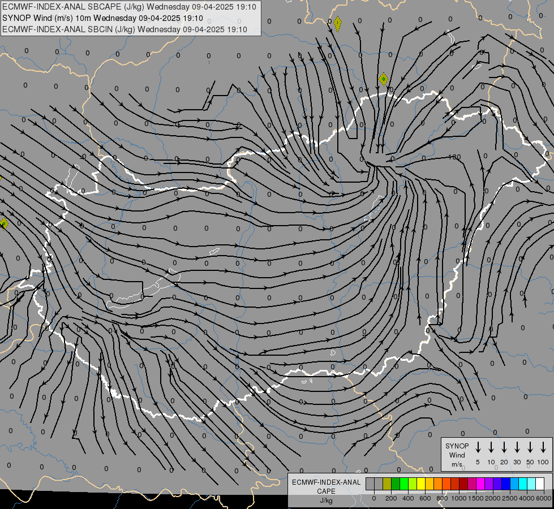Click the '200' tick label on CAPE scale
Image resolution: width=554 pixels, height=509 pixels.
pos(391,498)
